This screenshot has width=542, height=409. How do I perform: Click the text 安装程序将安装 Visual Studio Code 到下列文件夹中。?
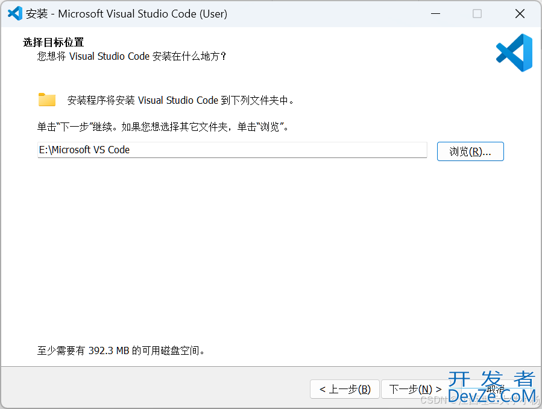click(x=181, y=100)
